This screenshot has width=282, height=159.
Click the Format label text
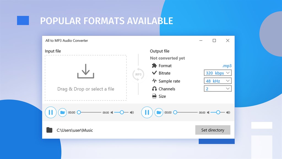pos(165,66)
